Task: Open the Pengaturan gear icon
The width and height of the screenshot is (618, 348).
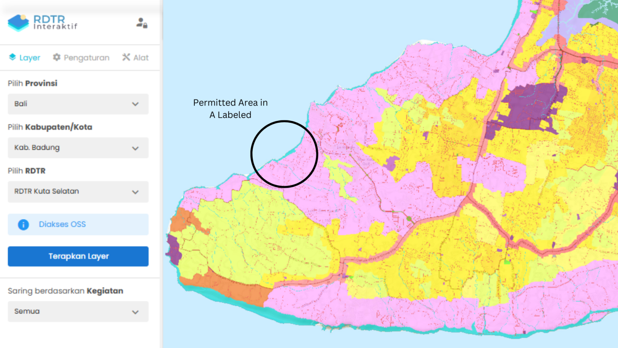Action: coord(56,57)
